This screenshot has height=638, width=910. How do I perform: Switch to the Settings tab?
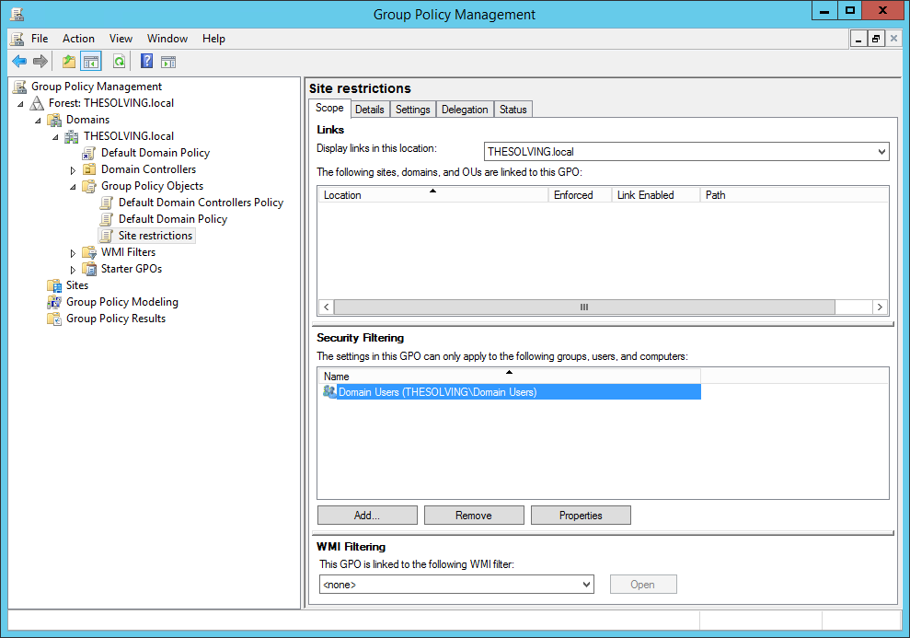tap(412, 110)
